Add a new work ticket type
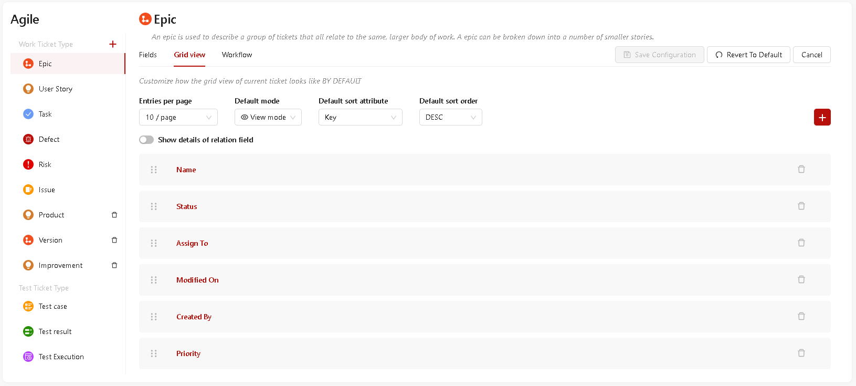The width and height of the screenshot is (856, 386). [113, 44]
